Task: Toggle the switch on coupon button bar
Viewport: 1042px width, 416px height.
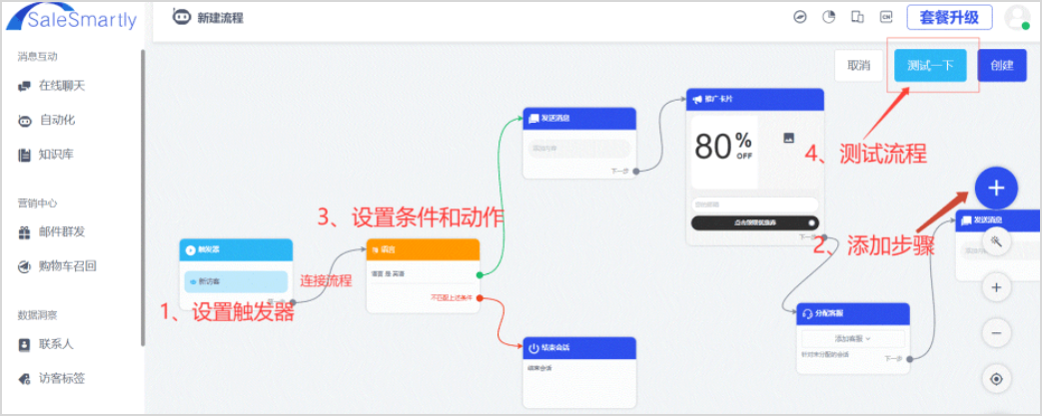Action: 810,222
